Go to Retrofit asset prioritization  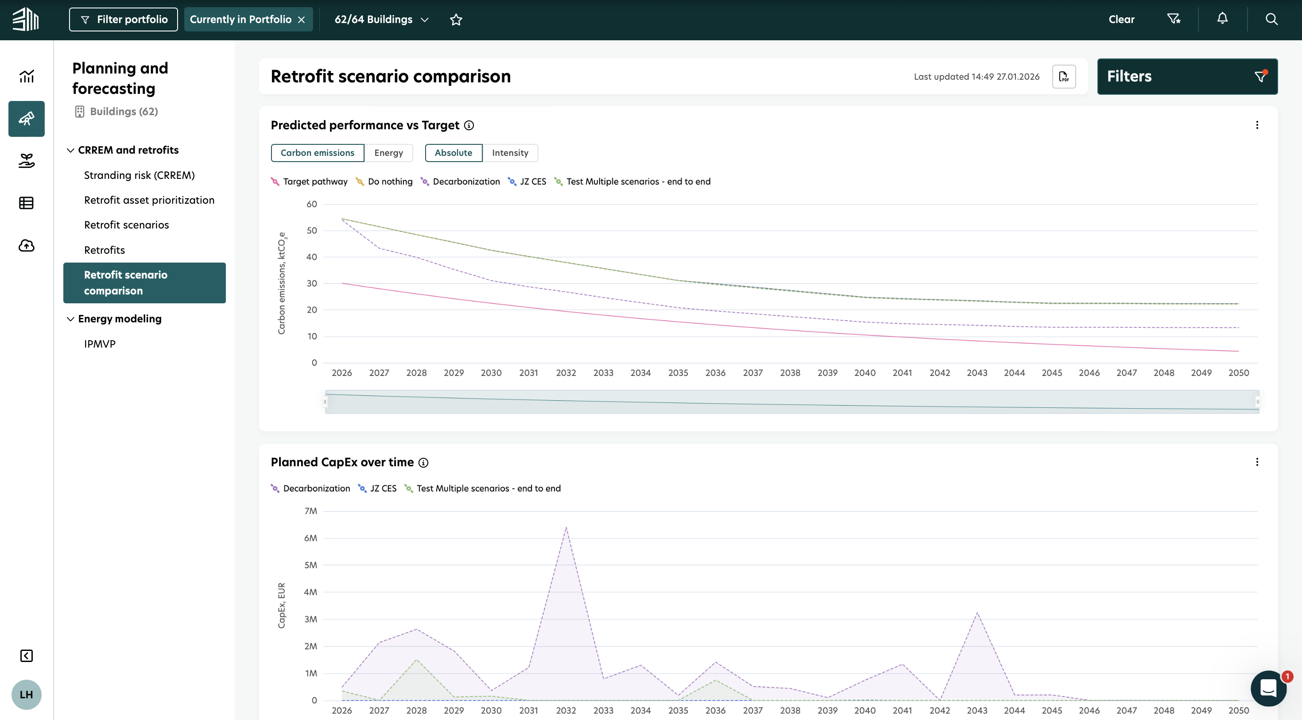tap(149, 200)
